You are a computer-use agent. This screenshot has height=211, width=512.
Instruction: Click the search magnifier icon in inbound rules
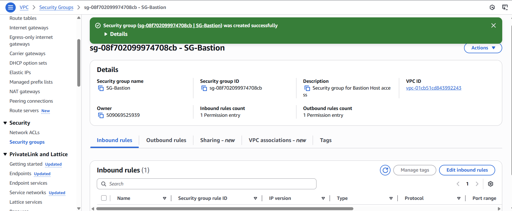point(104,184)
